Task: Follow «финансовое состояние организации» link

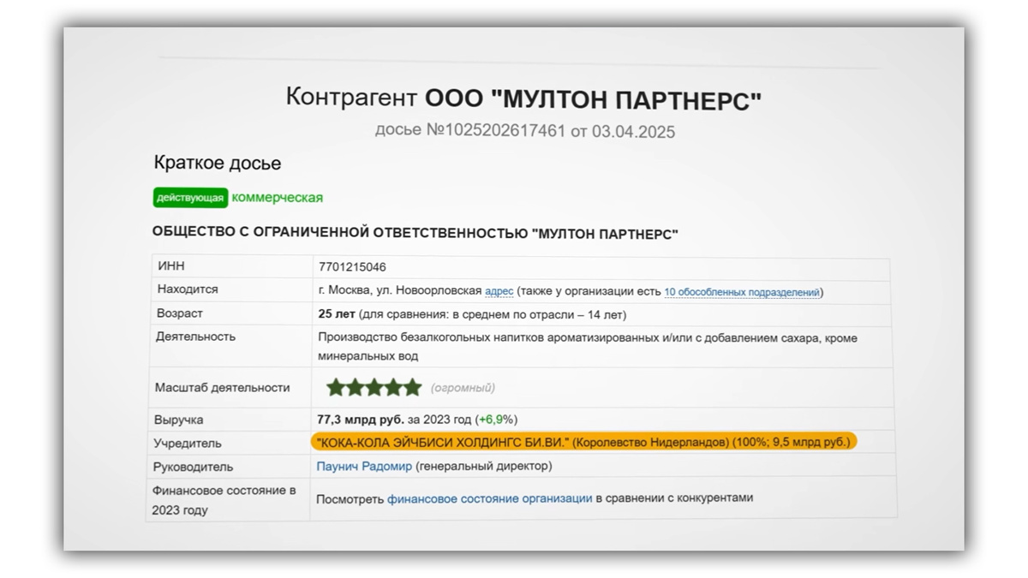Action: [x=489, y=498]
